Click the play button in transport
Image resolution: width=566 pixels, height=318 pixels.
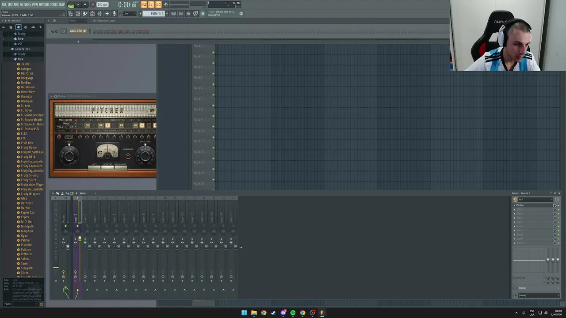[x=78, y=5]
